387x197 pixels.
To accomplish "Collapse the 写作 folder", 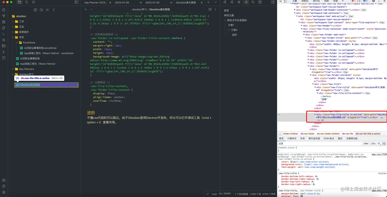I will click(x=13, y=37).
